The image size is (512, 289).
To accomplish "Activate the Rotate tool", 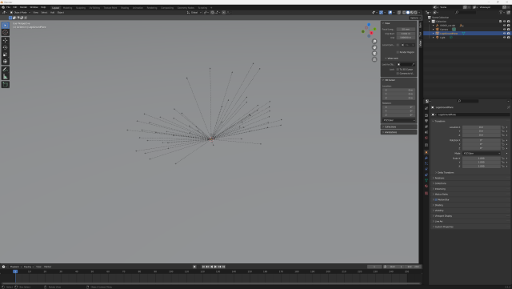I will 6,47.
